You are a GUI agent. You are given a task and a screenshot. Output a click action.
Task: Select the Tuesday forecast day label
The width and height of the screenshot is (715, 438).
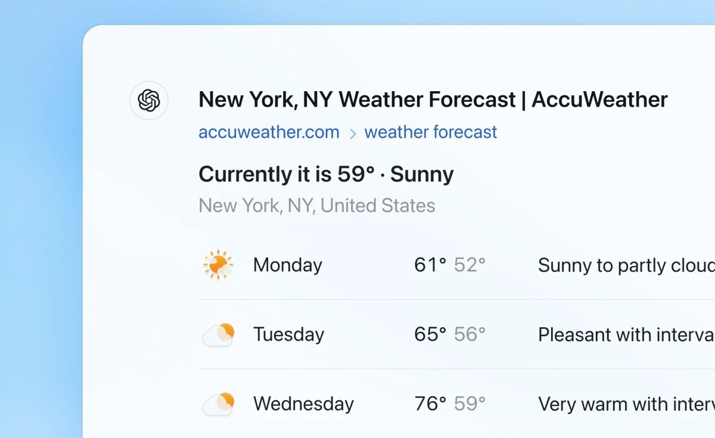coord(288,334)
